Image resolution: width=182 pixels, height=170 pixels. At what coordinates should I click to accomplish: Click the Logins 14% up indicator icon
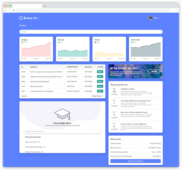pyautogui.click(x=22, y=42)
